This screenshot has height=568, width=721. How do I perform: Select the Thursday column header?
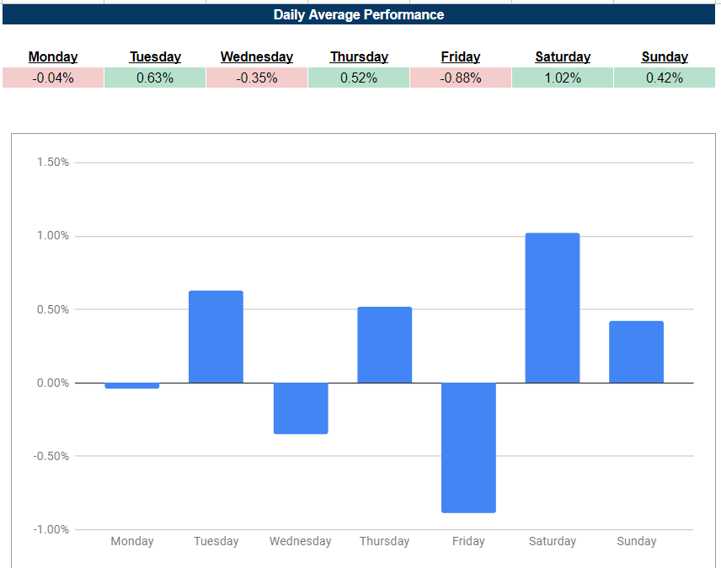(x=359, y=57)
